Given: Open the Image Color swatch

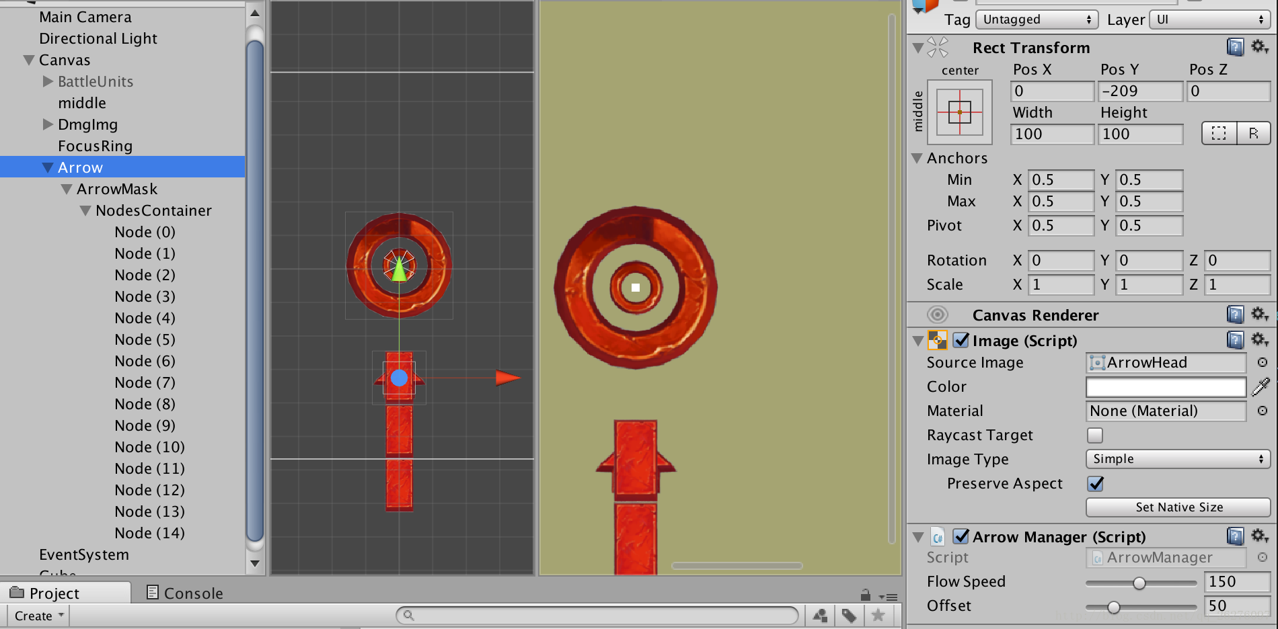Looking at the screenshot, I should coord(1166,386).
